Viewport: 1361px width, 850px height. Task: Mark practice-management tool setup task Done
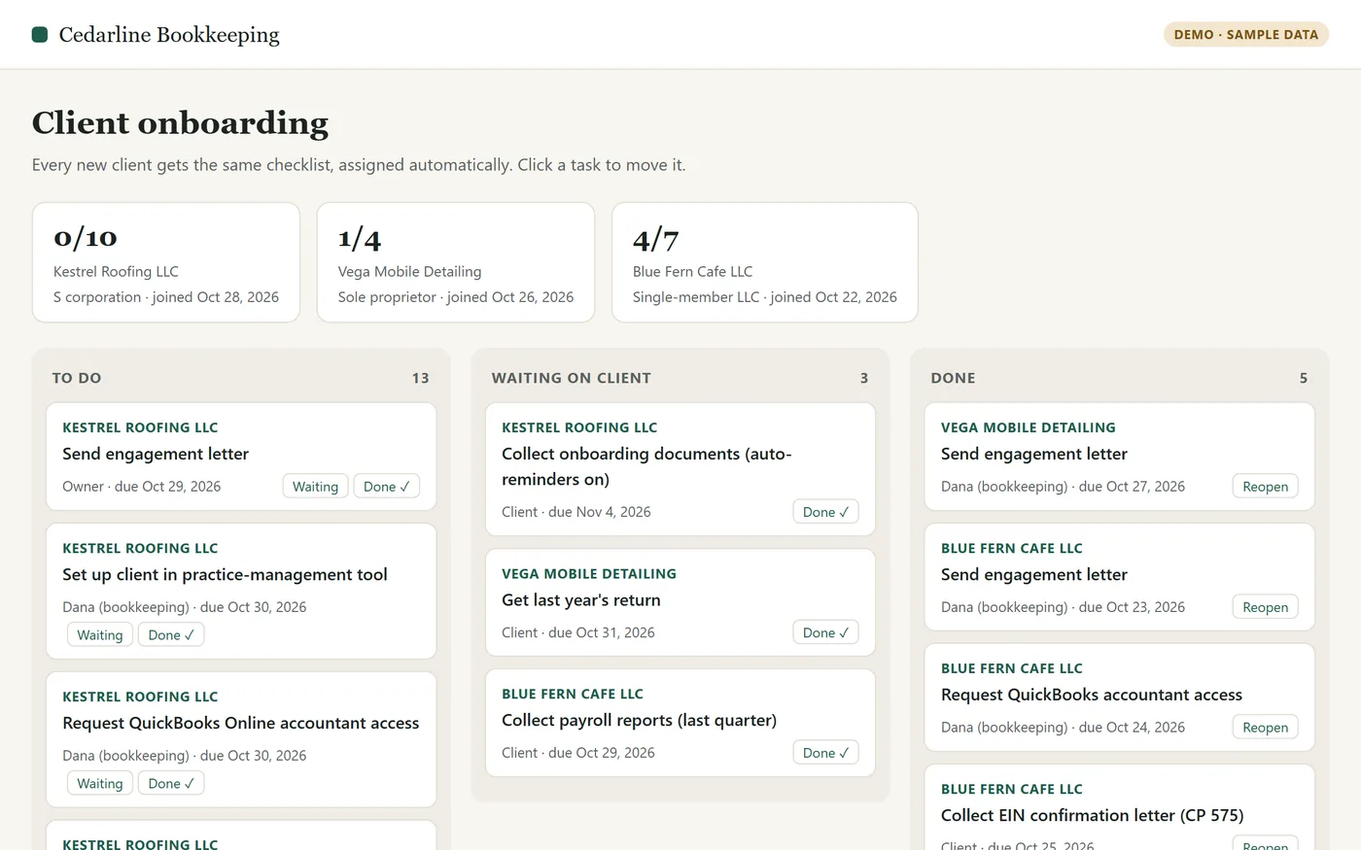coord(171,635)
